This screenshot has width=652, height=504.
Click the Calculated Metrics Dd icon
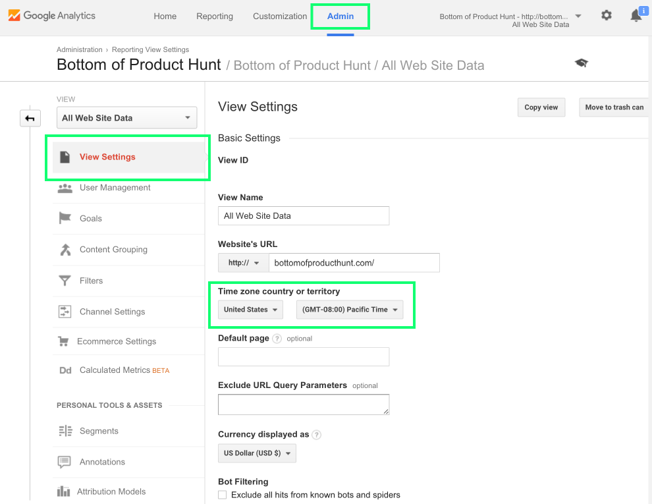65,370
